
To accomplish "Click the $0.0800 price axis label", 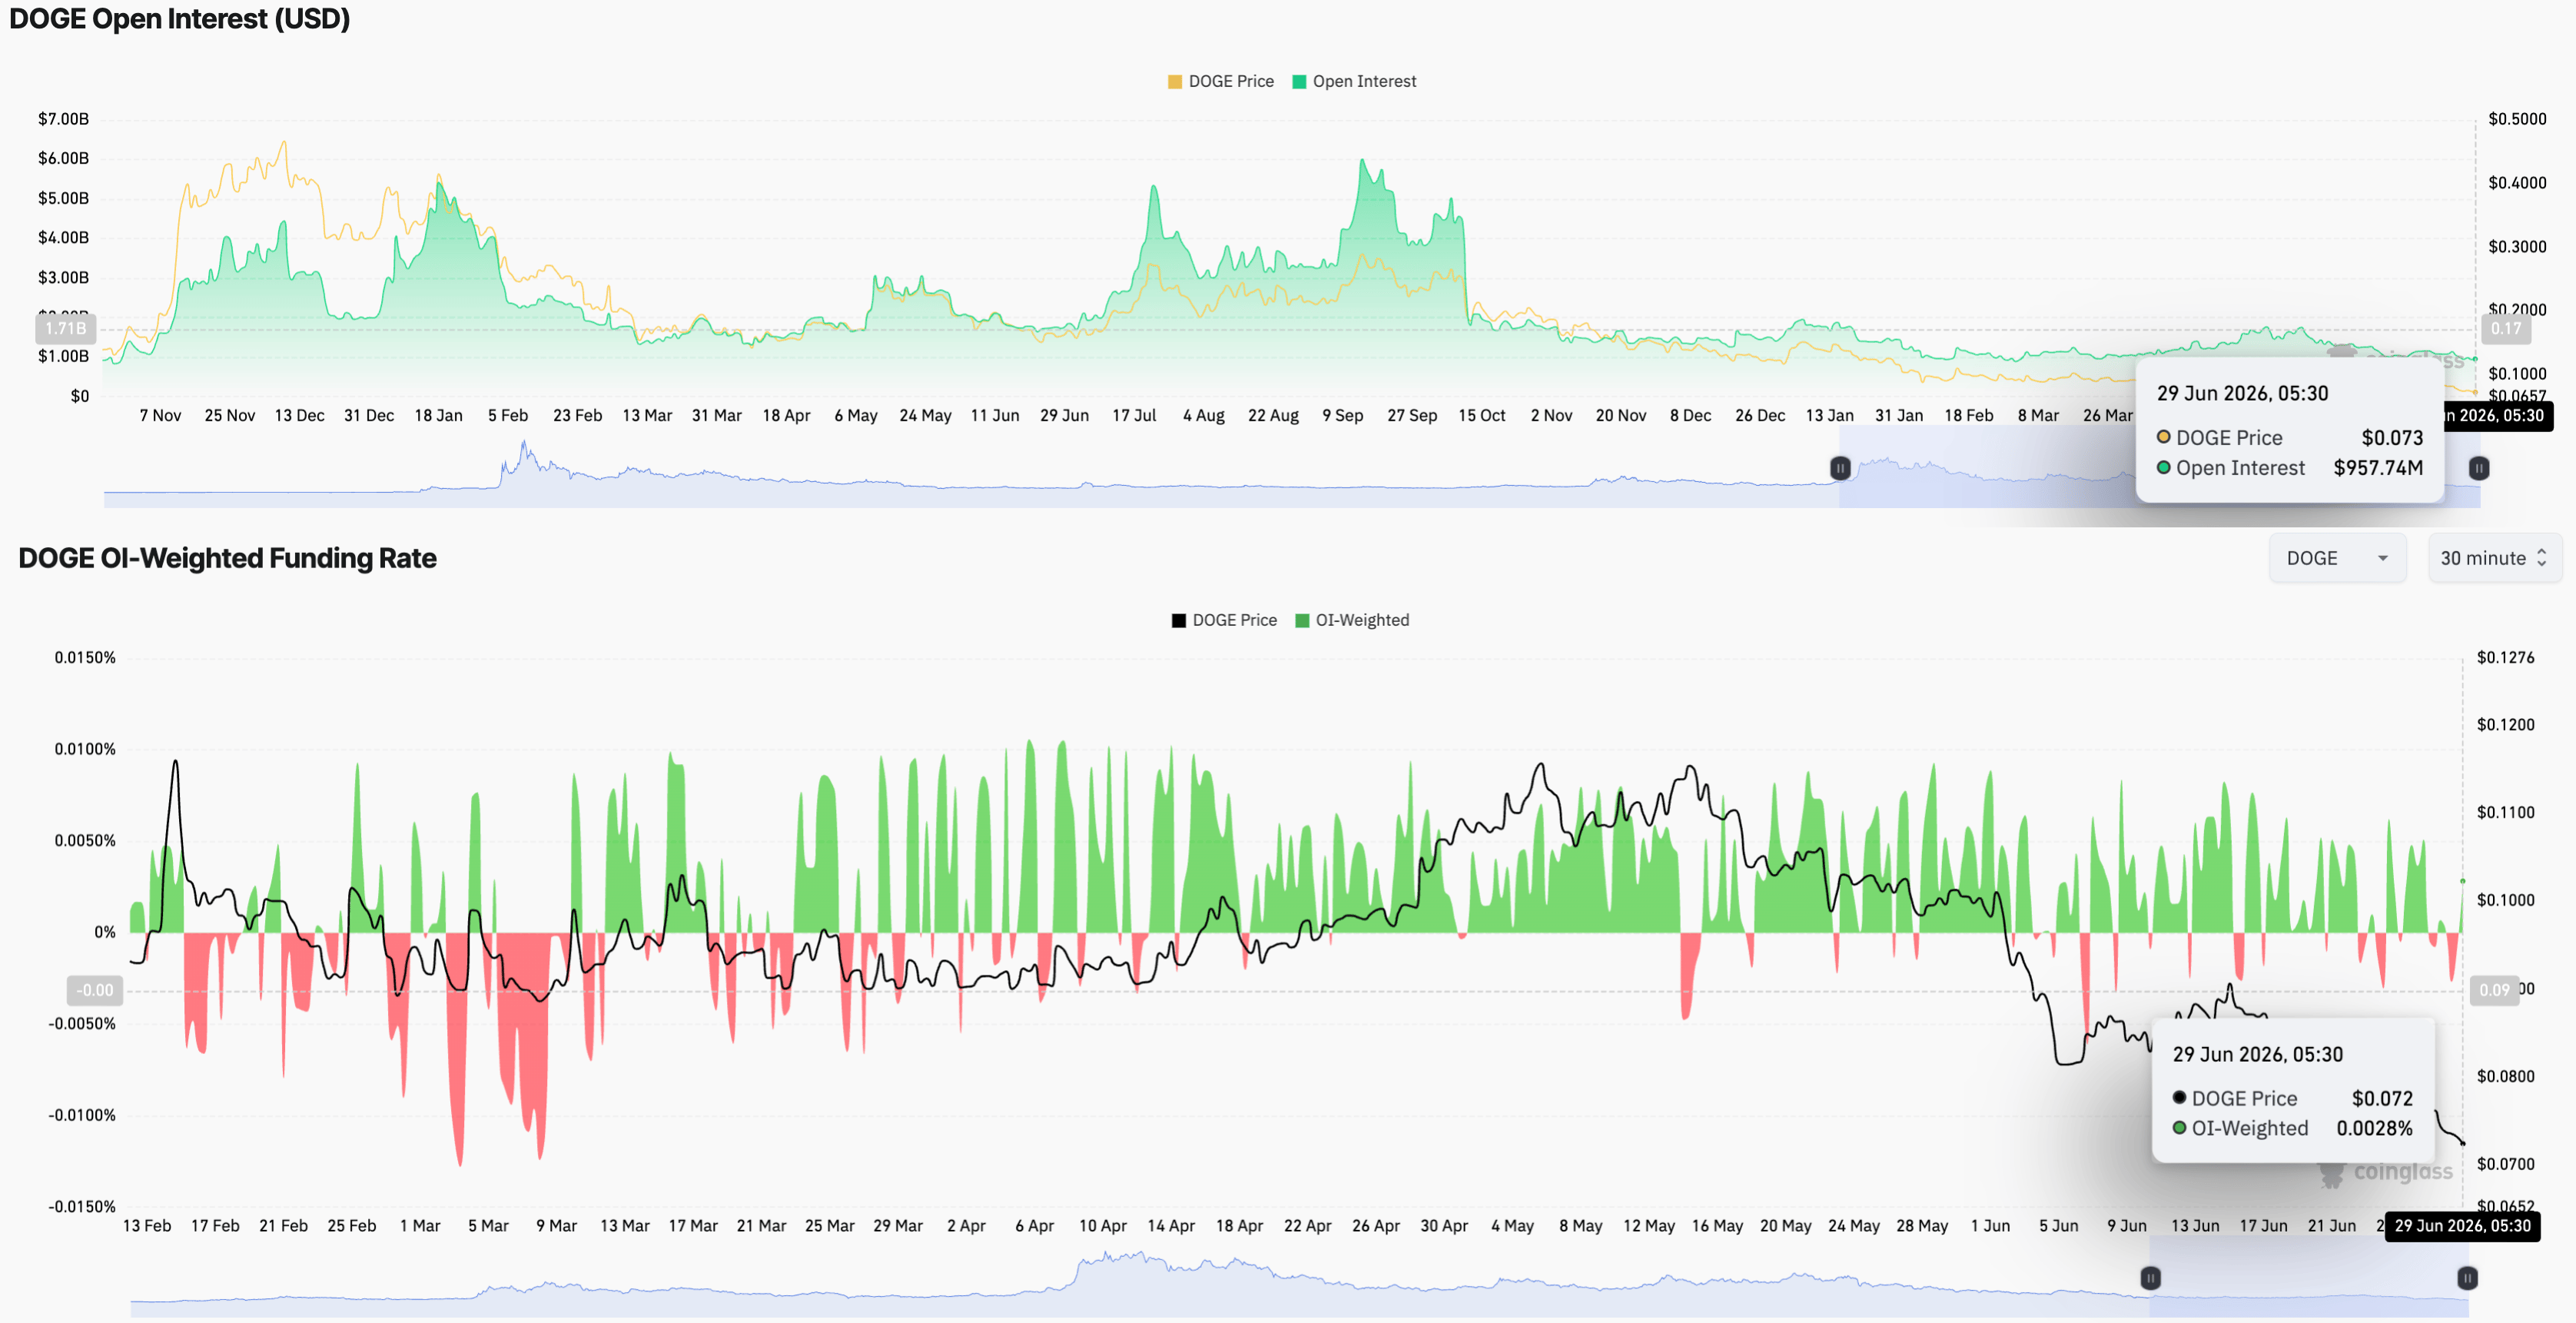I will [x=2506, y=1076].
